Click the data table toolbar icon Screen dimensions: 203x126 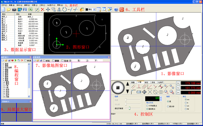99,9
